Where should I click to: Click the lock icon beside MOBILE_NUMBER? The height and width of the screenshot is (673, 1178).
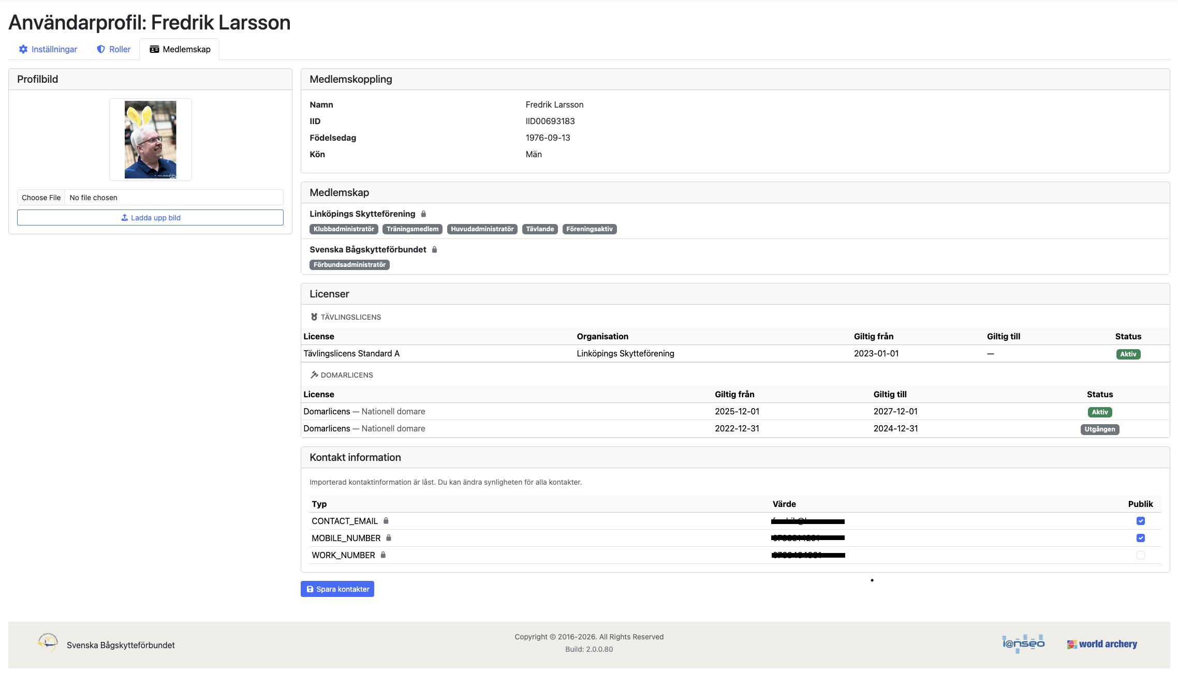coord(389,538)
